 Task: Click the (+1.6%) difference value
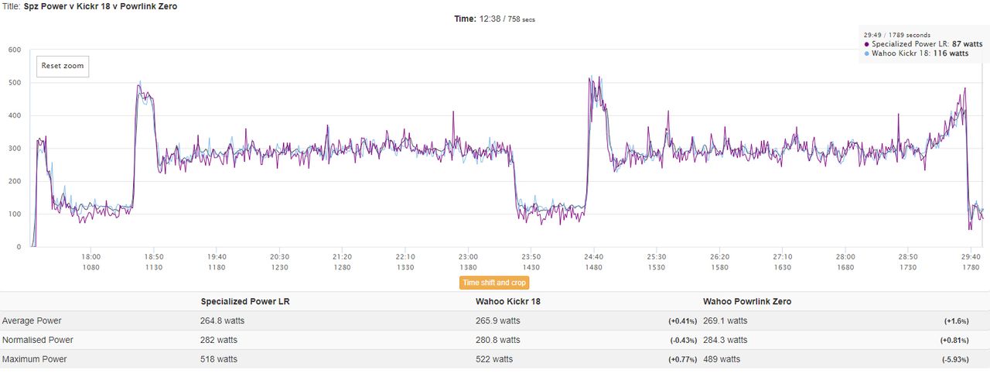tap(957, 321)
